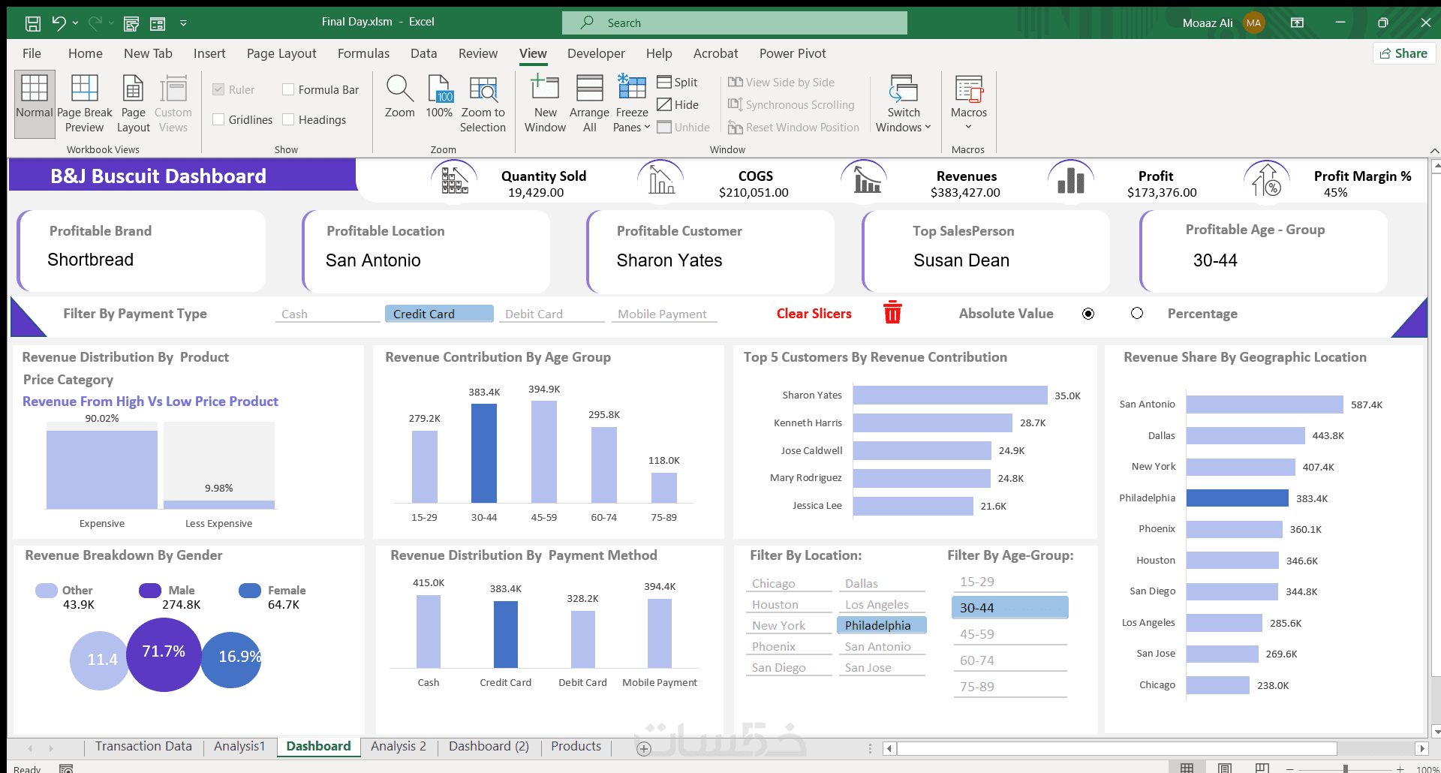Screen dimensions: 1441x773
Task: Select the Percentage radio button
Action: click(1137, 313)
